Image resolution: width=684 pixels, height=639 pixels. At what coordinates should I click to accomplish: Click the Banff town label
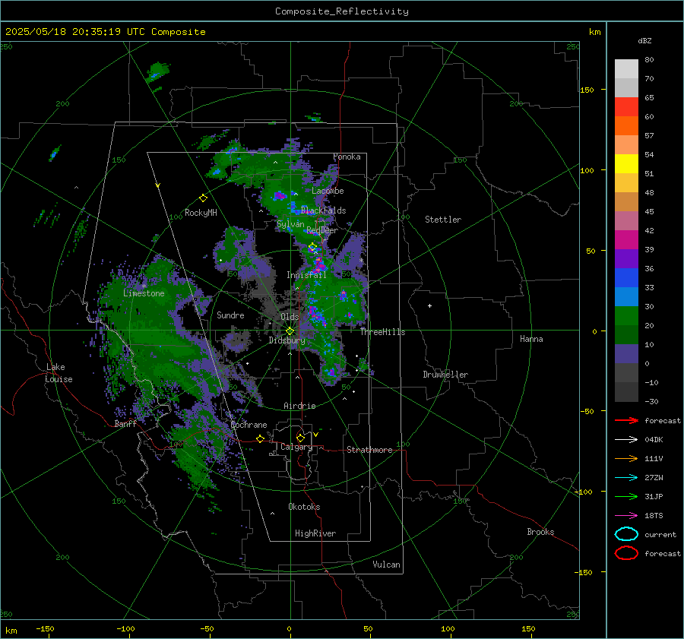(x=125, y=423)
